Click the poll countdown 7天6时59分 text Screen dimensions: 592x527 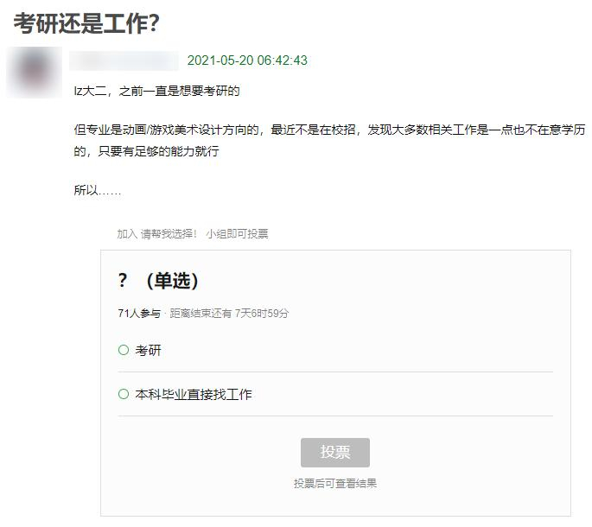coord(262,314)
